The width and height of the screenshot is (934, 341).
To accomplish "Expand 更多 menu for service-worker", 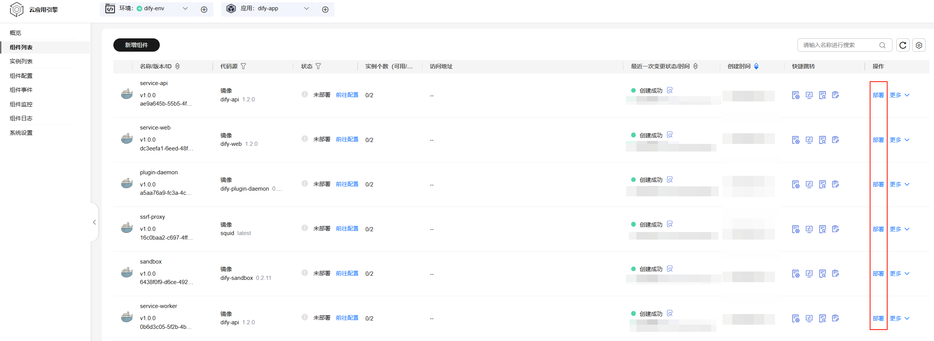I will pos(899,318).
